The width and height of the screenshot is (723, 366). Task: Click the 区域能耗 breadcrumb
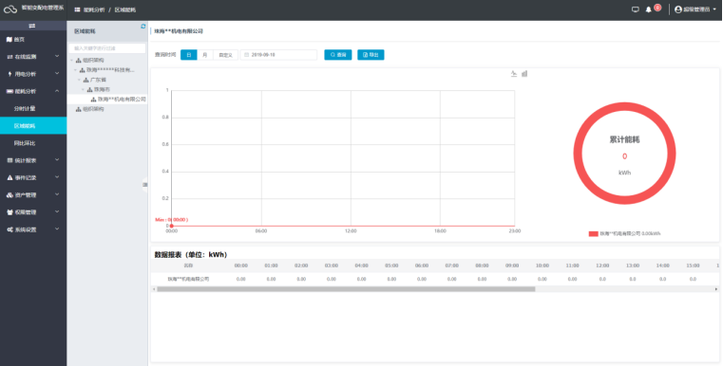click(125, 9)
